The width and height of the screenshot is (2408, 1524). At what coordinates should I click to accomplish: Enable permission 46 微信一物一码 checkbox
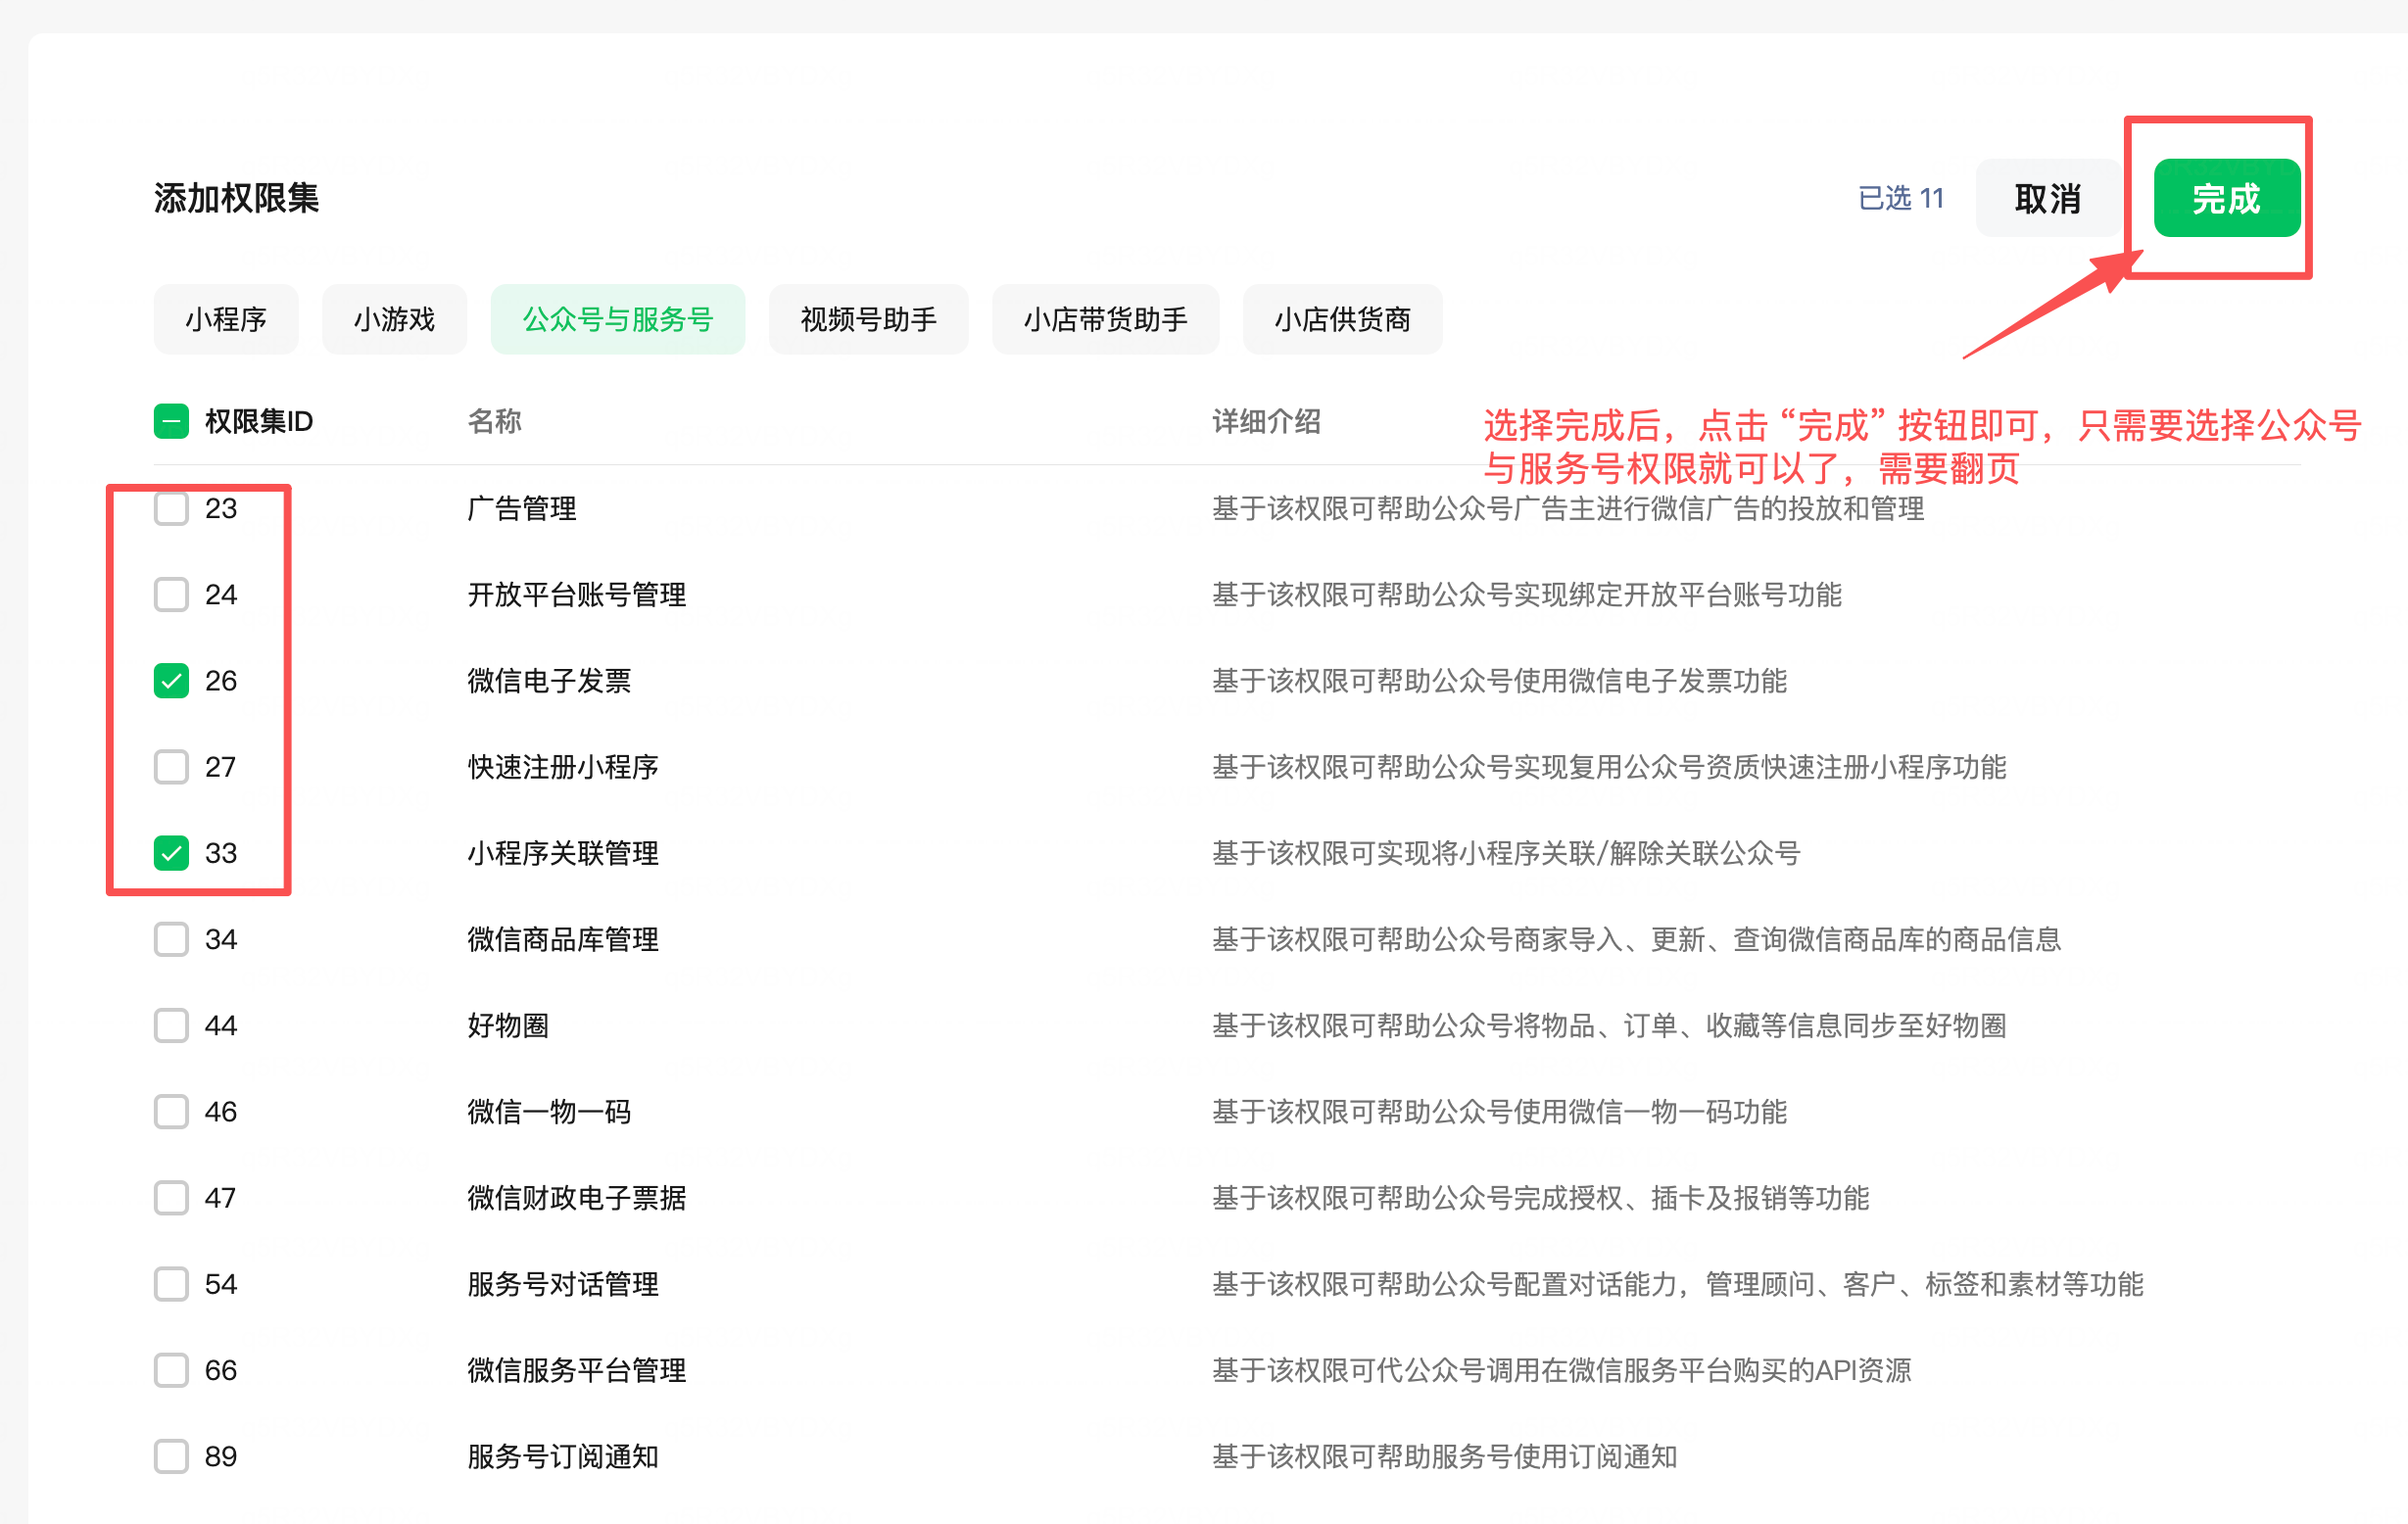click(x=171, y=1111)
